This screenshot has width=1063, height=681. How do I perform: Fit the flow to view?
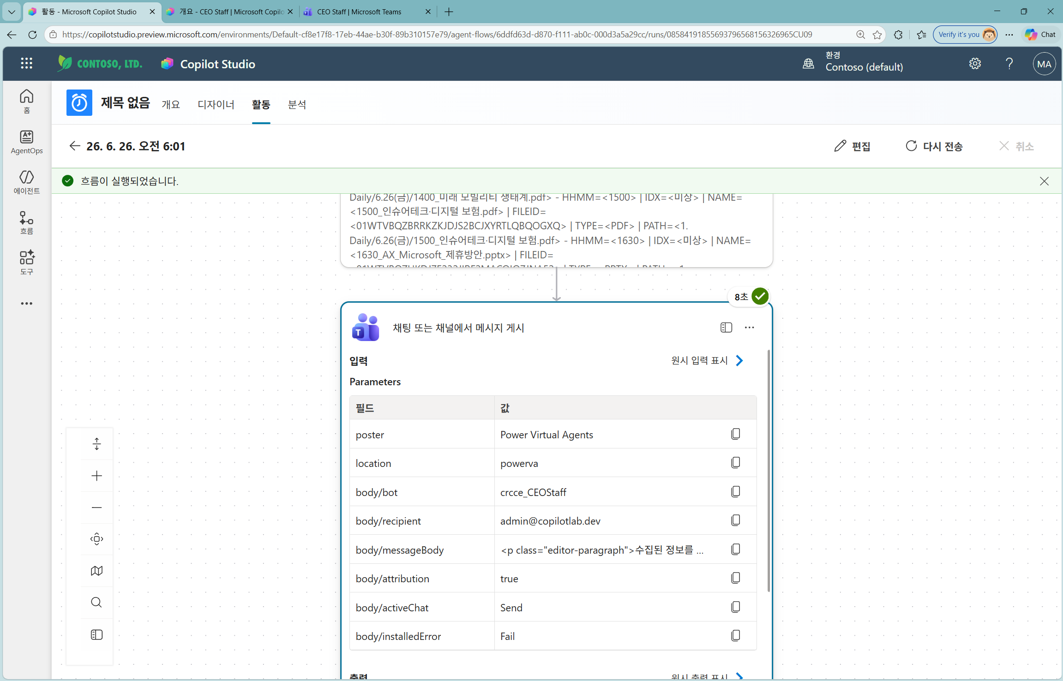pyautogui.click(x=96, y=539)
